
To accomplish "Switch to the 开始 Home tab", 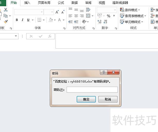I will pyautogui.click(x=13, y=3).
